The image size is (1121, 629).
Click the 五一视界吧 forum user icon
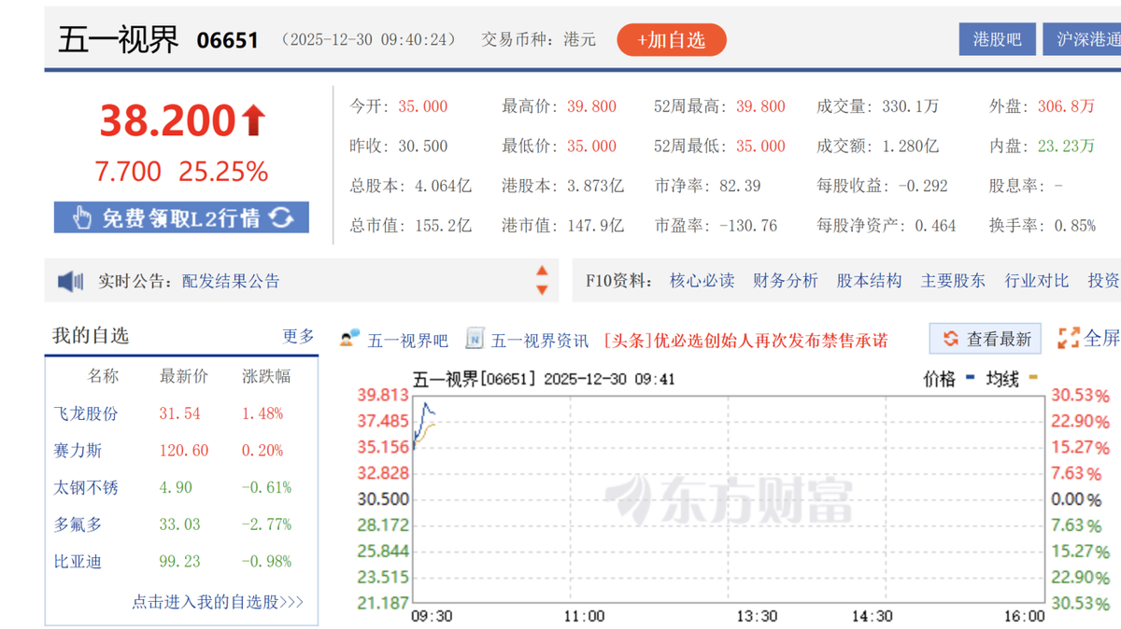pyautogui.click(x=350, y=339)
